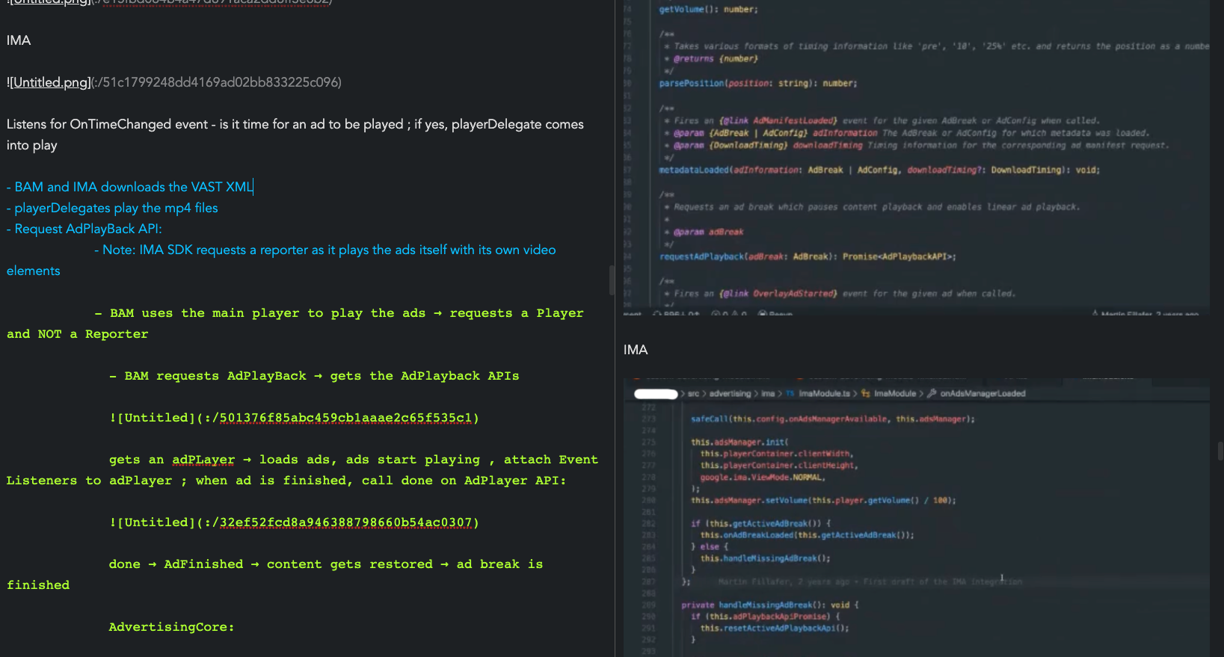1224x657 pixels.
Task: Click 'BAM requests AdPlayBack' code line
Action: click(x=314, y=376)
